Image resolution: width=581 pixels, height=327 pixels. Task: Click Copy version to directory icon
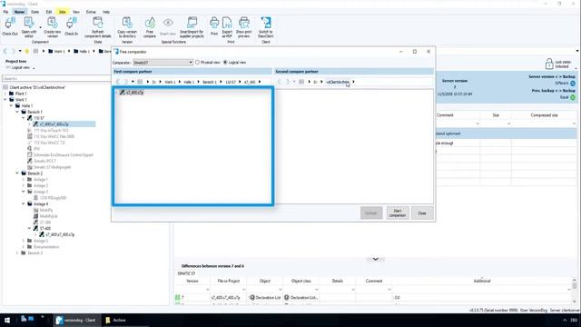click(127, 23)
